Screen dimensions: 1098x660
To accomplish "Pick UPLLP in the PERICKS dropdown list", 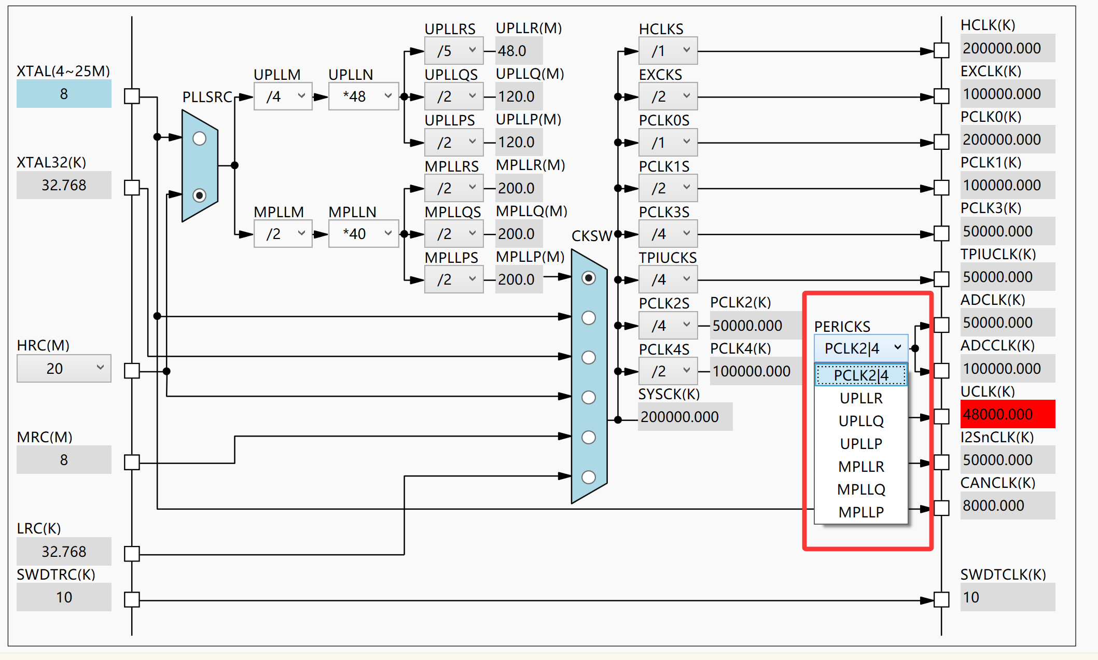I will pos(861,444).
